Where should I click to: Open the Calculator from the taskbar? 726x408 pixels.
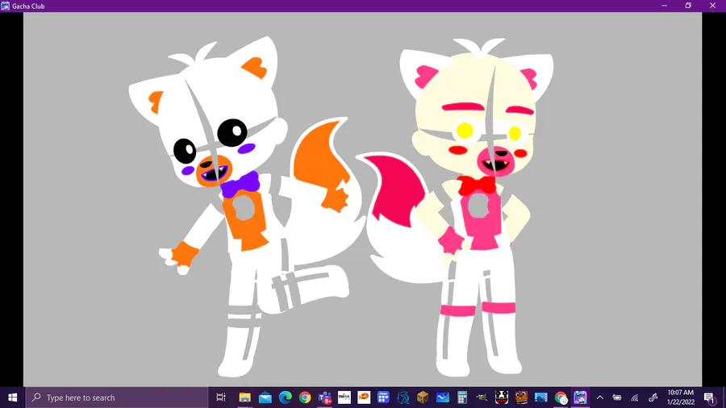pos(462,398)
